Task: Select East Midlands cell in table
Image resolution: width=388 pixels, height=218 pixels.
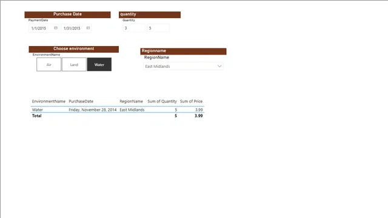Action: click(x=132, y=110)
